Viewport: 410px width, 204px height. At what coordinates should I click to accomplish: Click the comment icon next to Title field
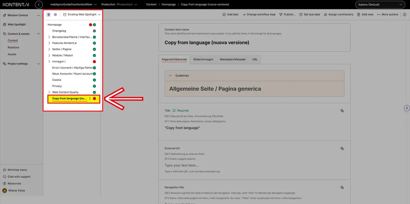(x=342, y=111)
